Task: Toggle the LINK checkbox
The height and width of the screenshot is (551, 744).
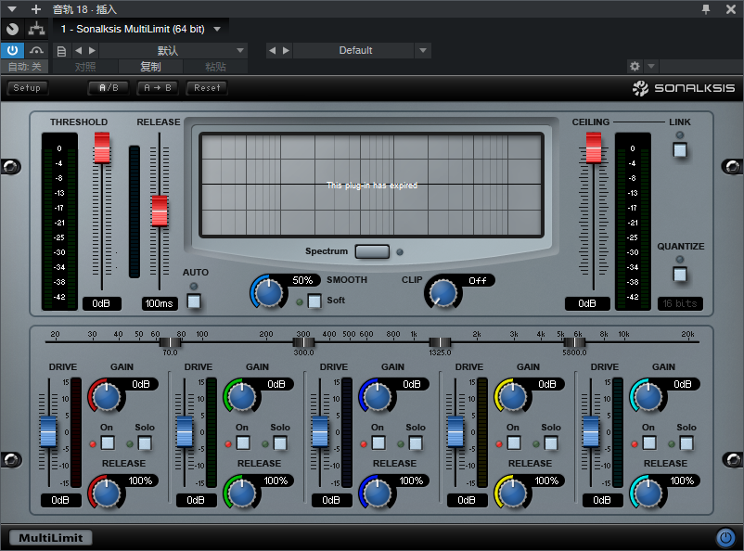Action: [680, 149]
